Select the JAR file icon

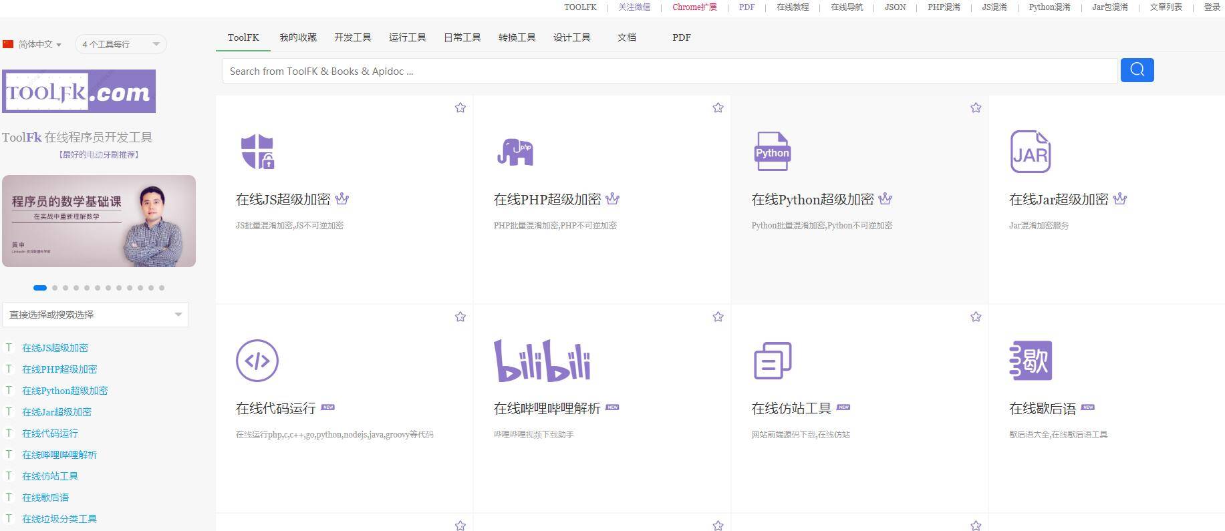(x=1030, y=152)
